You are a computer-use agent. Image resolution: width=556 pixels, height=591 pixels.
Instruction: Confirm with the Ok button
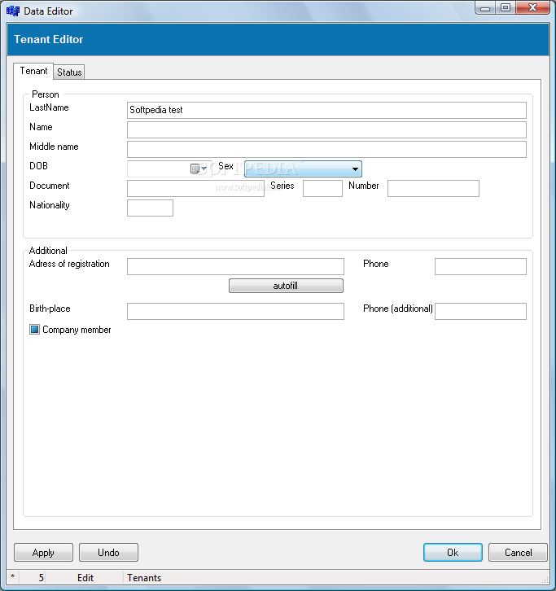(453, 552)
